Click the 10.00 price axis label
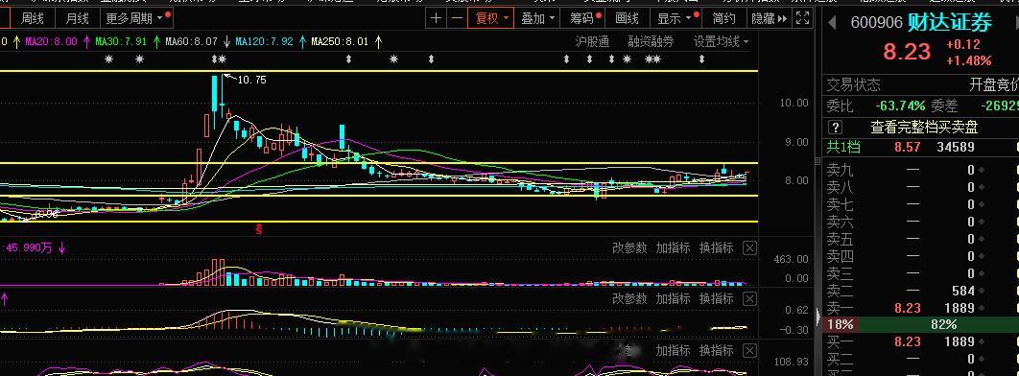Screen dimensions: 1019x376 click(794, 103)
